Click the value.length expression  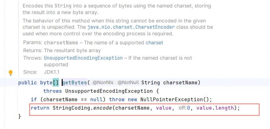[x=215, y=108]
